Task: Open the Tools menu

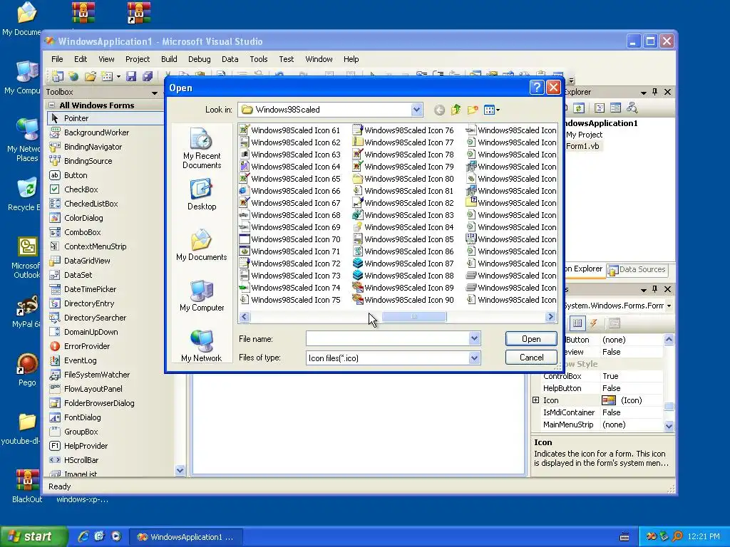Action: [258, 59]
